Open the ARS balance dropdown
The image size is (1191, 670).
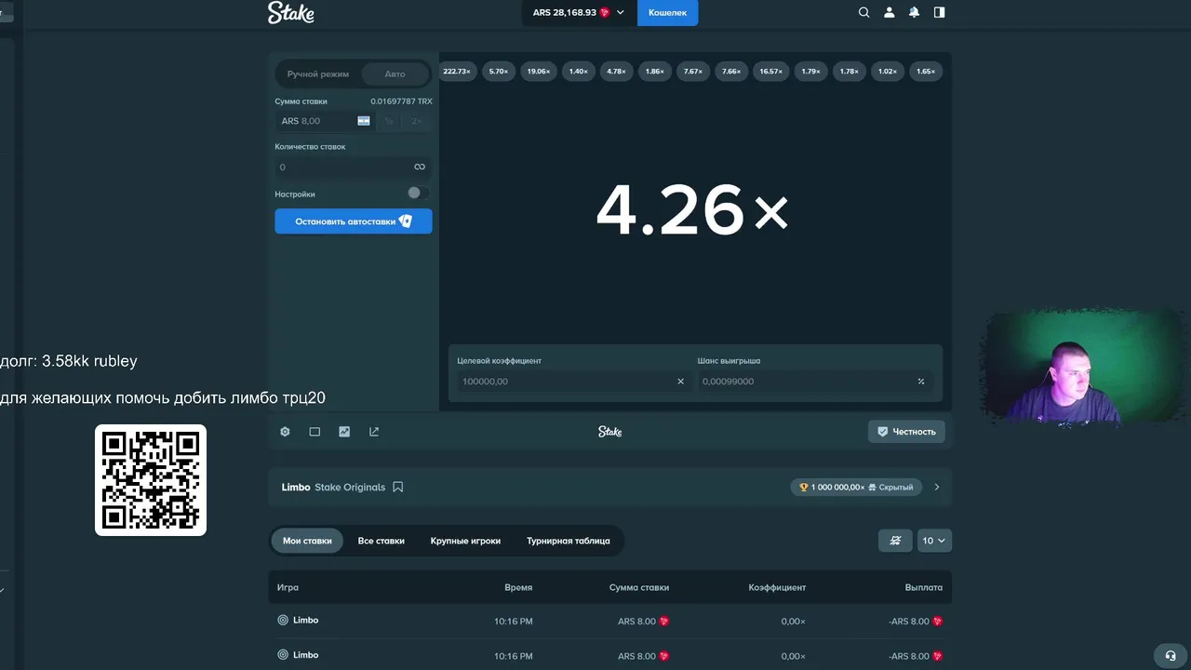coord(579,13)
